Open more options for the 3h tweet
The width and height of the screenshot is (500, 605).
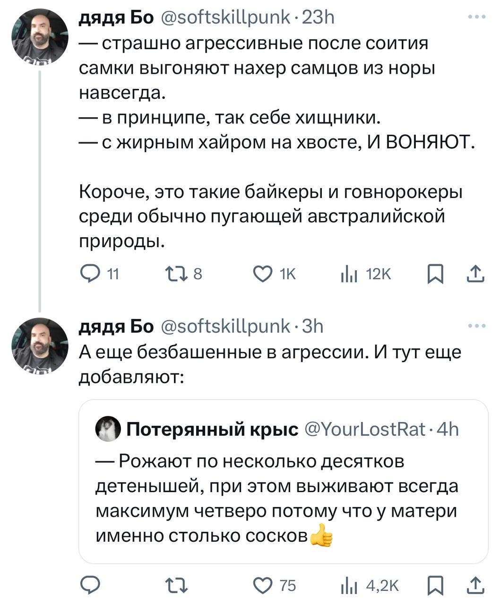476,326
